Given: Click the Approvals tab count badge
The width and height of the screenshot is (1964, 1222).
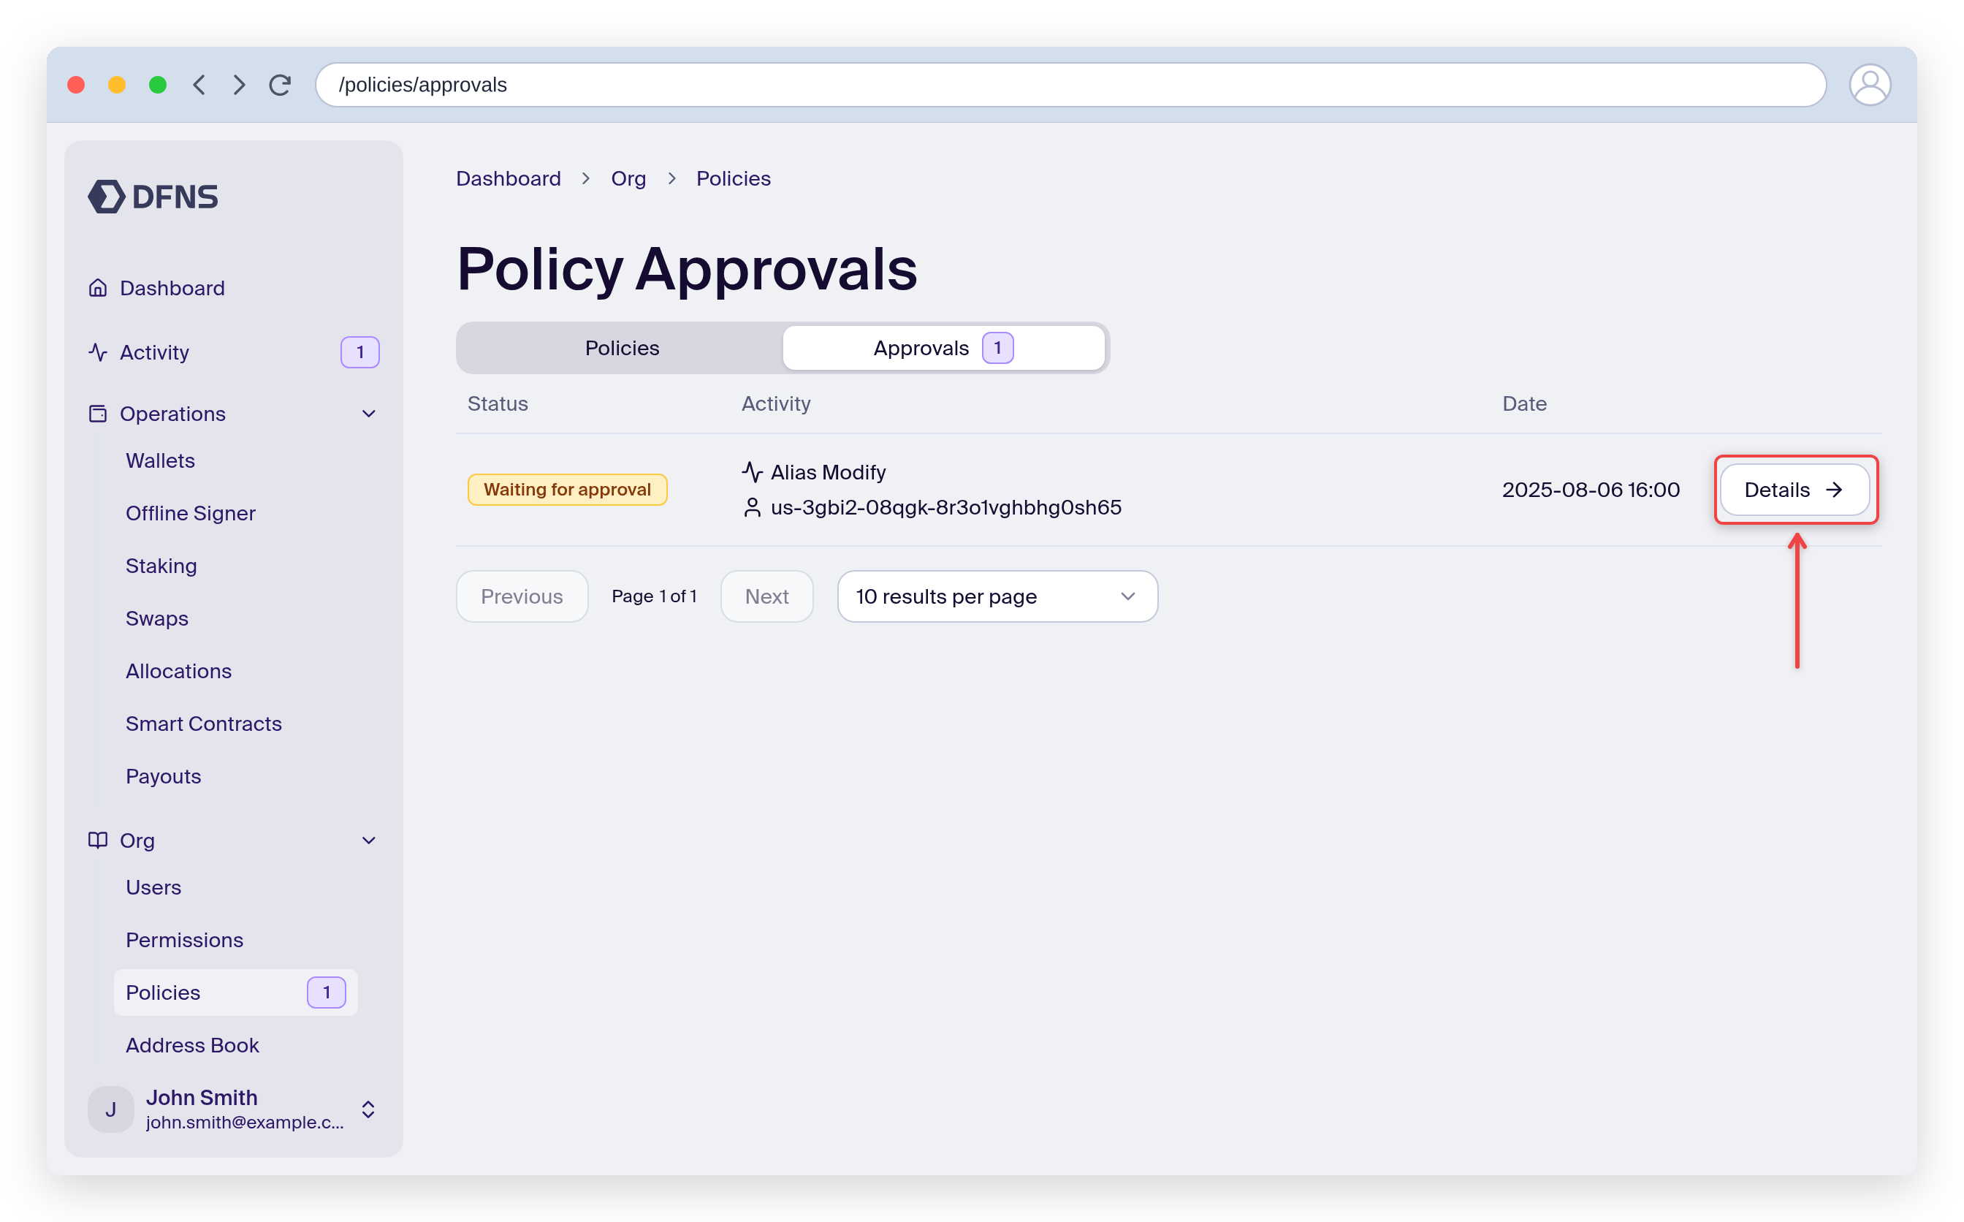Looking at the screenshot, I should pos(998,349).
